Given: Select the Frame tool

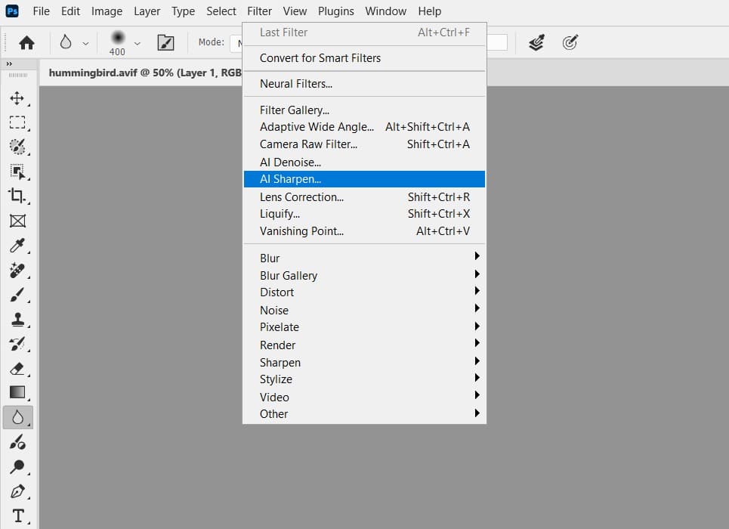Looking at the screenshot, I should 17,221.
